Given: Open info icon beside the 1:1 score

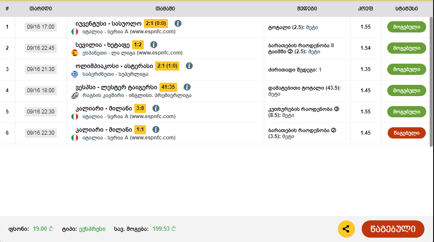Looking at the screenshot, I should 156,129.
